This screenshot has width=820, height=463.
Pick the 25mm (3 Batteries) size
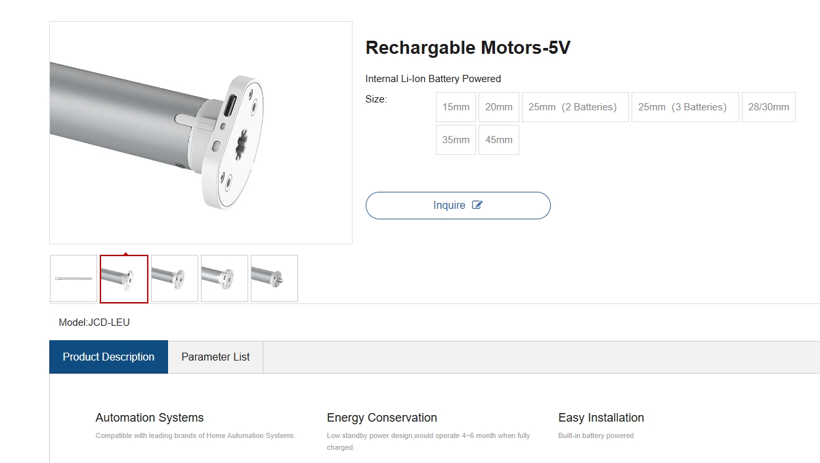tap(685, 107)
